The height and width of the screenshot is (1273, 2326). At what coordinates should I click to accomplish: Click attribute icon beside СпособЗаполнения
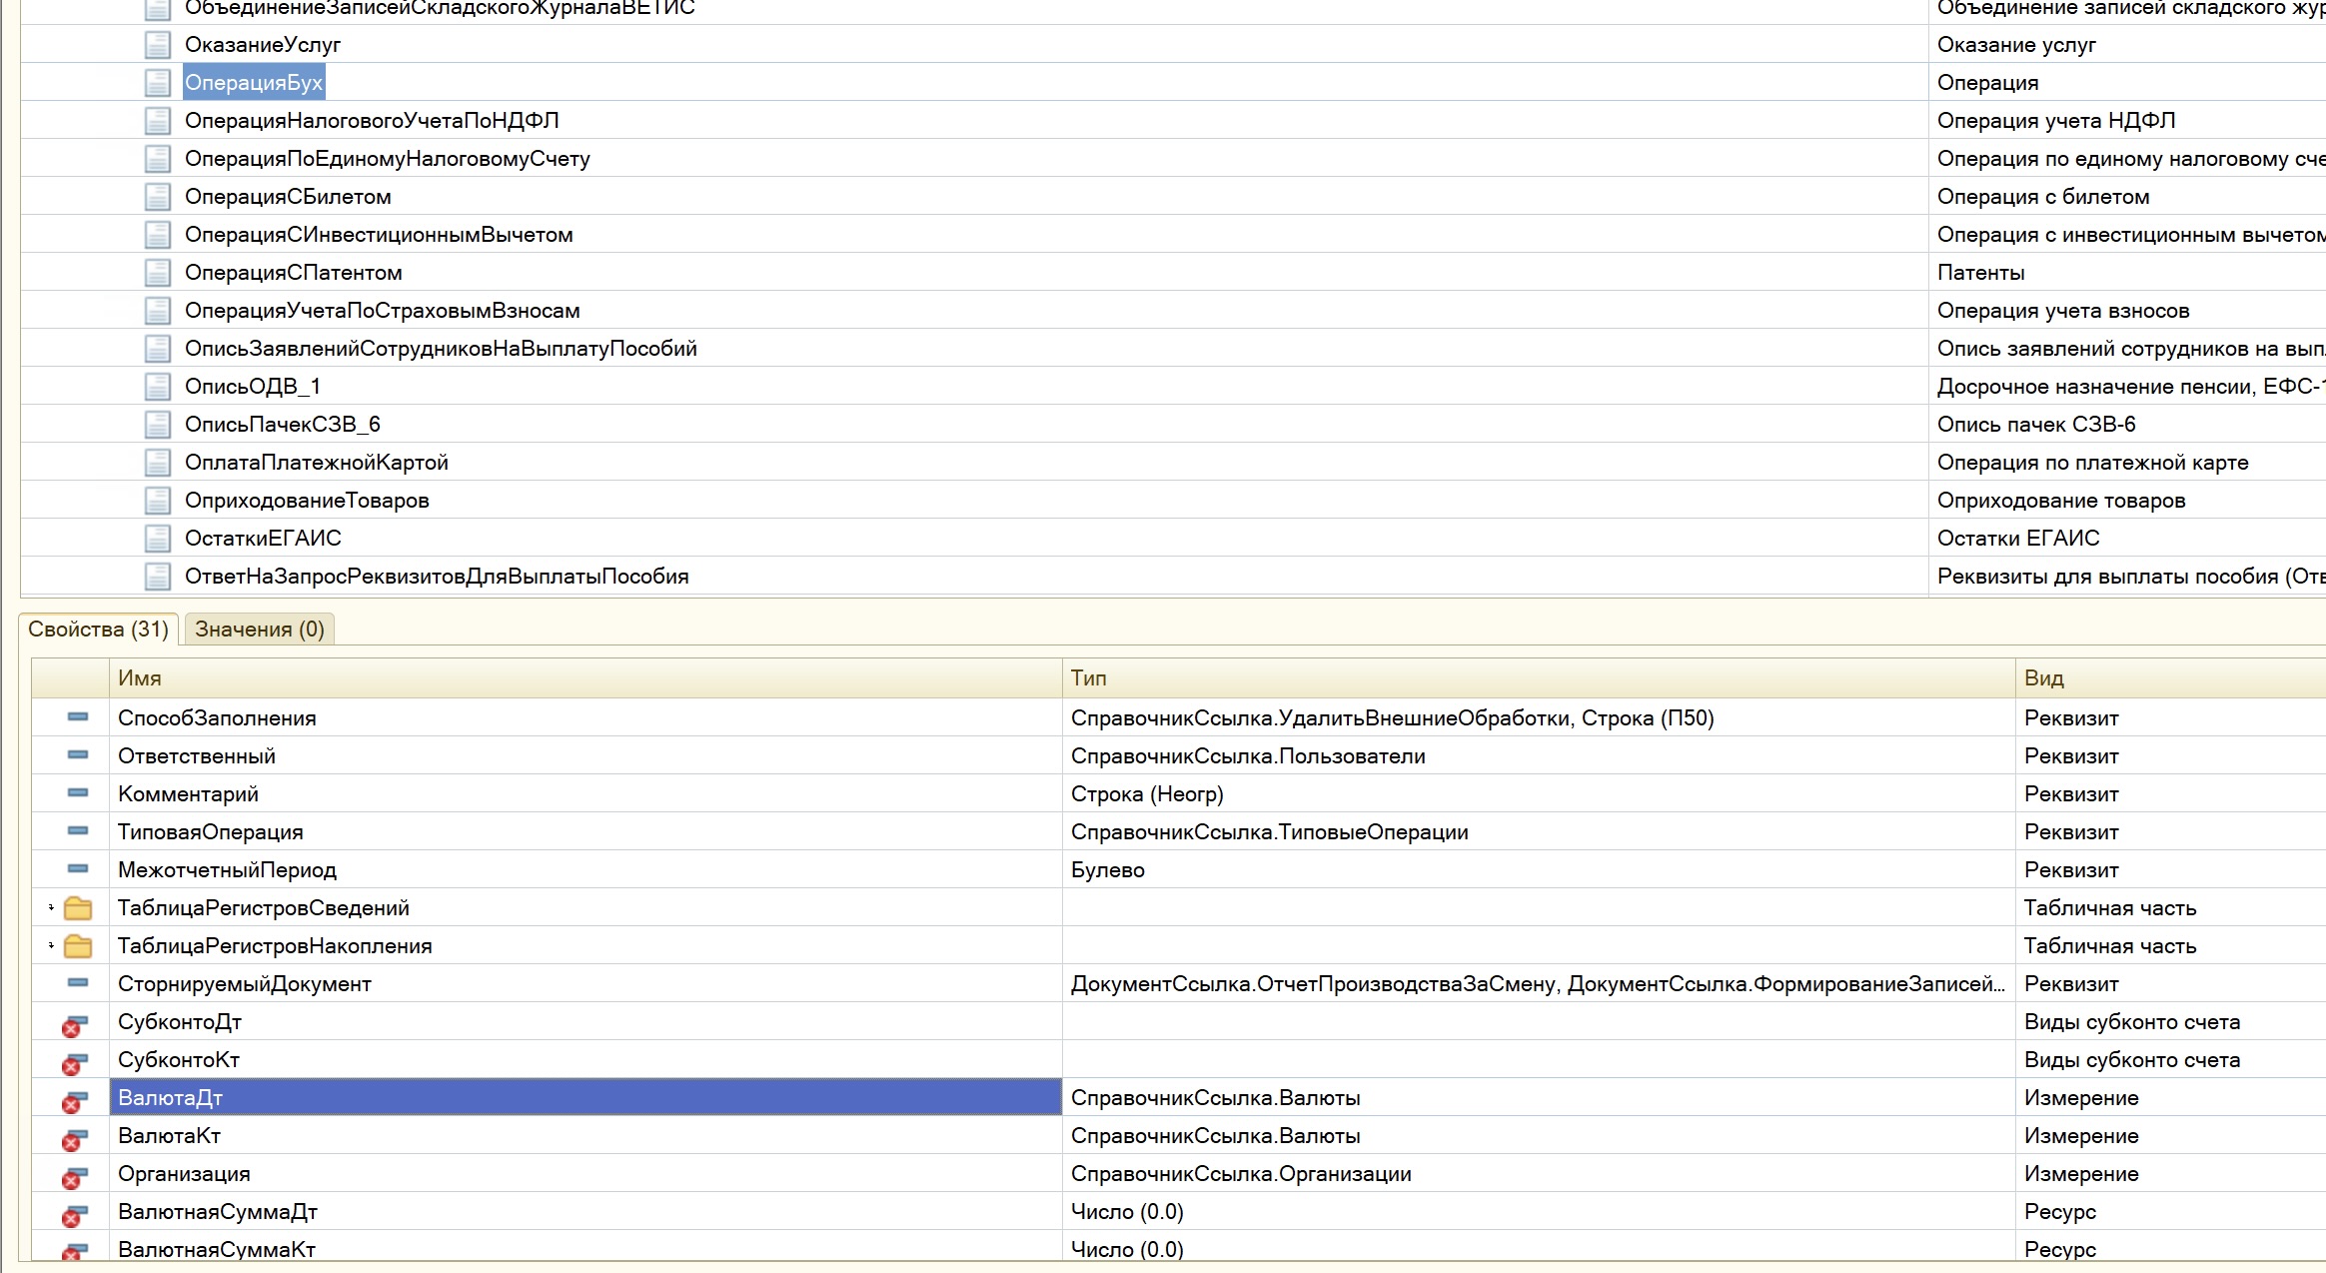coord(78,717)
